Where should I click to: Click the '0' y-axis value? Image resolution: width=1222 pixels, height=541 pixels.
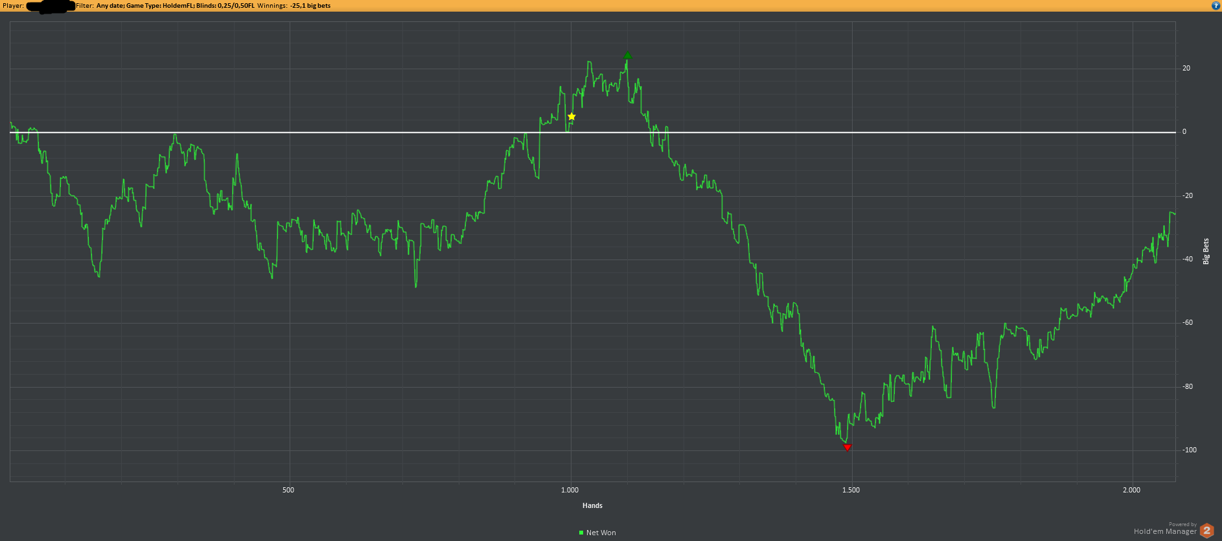point(1184,131)
